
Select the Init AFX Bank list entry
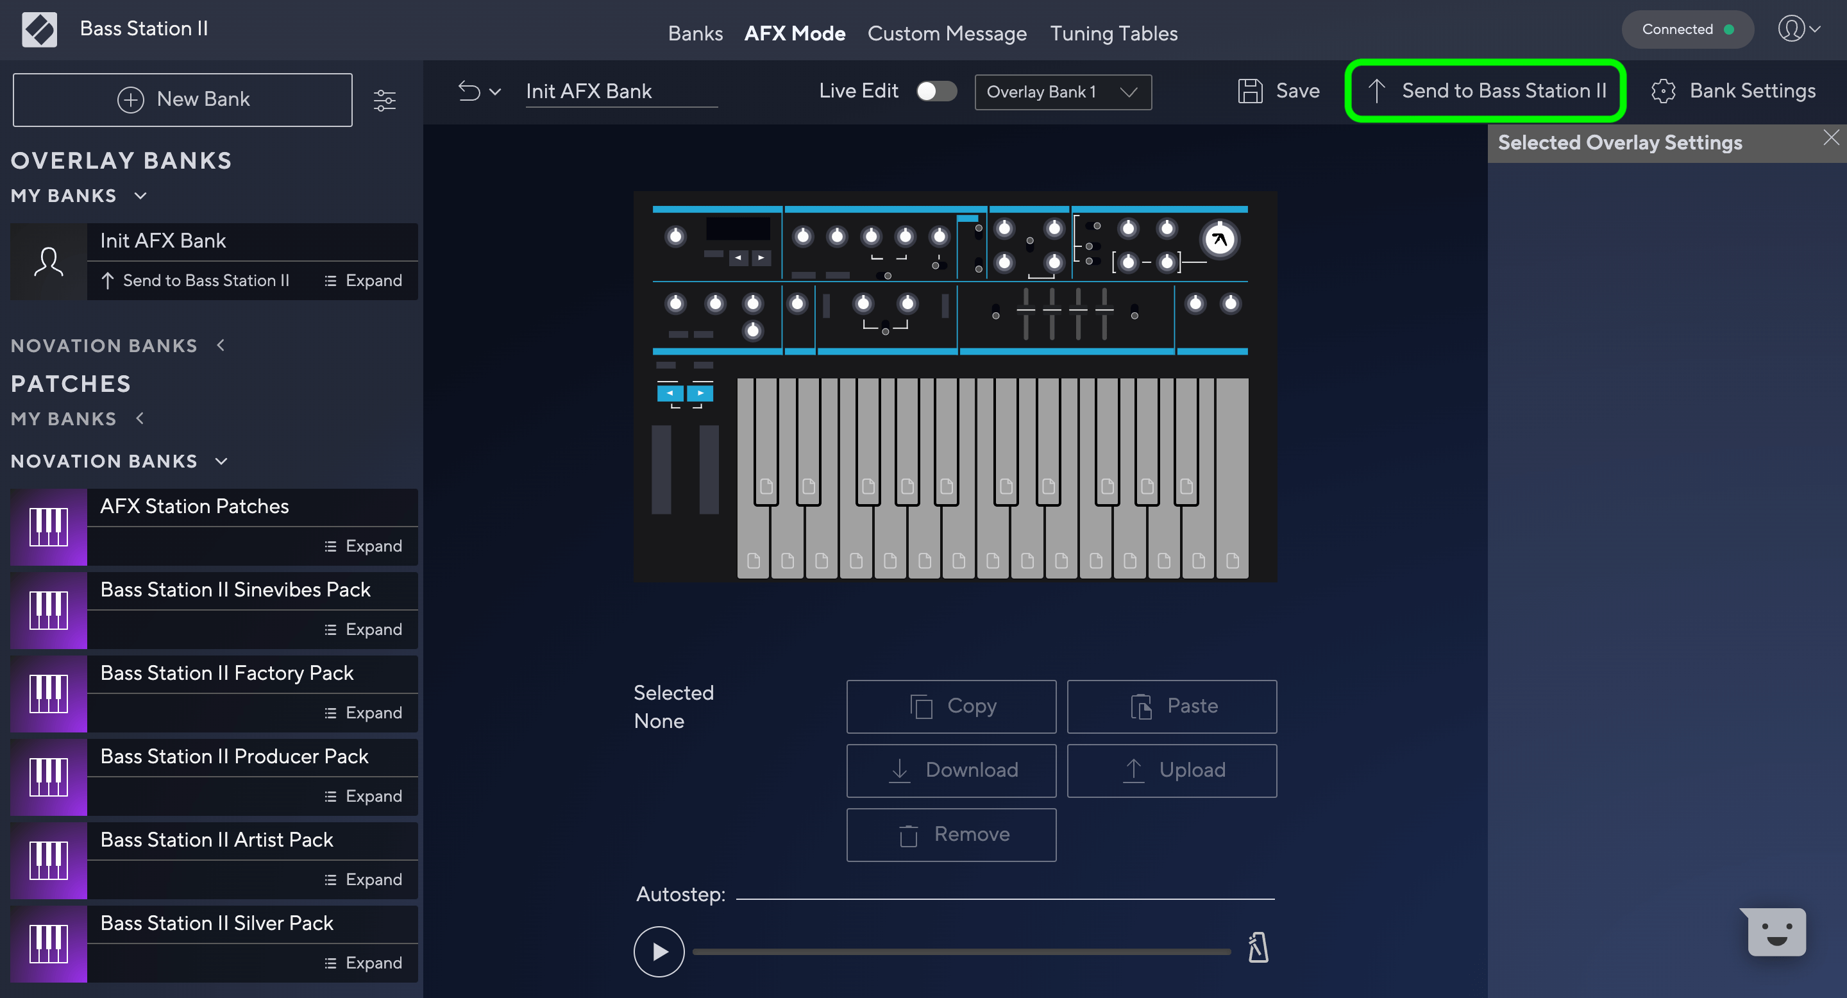214,262
